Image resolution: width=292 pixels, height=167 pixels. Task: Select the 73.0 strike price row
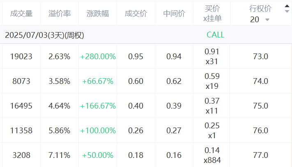click(x=260, y=56)
